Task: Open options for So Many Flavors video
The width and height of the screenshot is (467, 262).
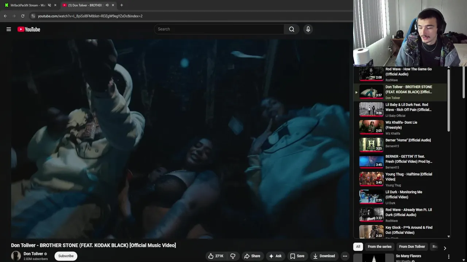Action: [x=448, y=257]
